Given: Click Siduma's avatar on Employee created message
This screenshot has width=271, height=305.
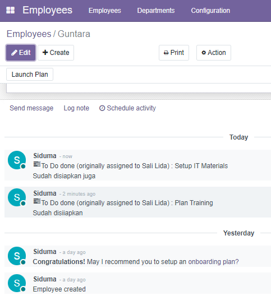Looking at the screenshot, I should tap(17, 283).
